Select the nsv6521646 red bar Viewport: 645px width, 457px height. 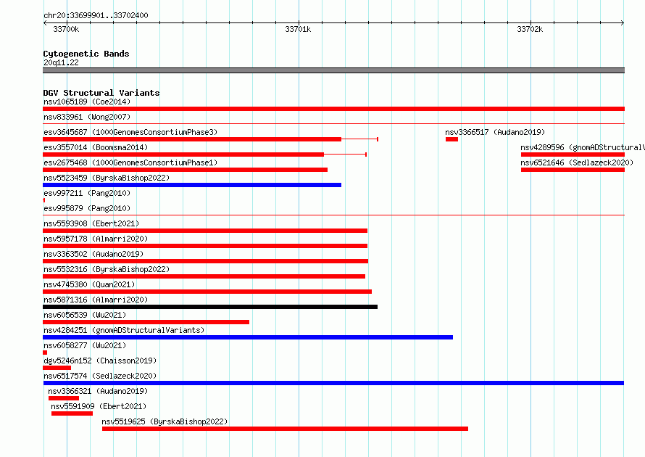(x=573, y=170)
